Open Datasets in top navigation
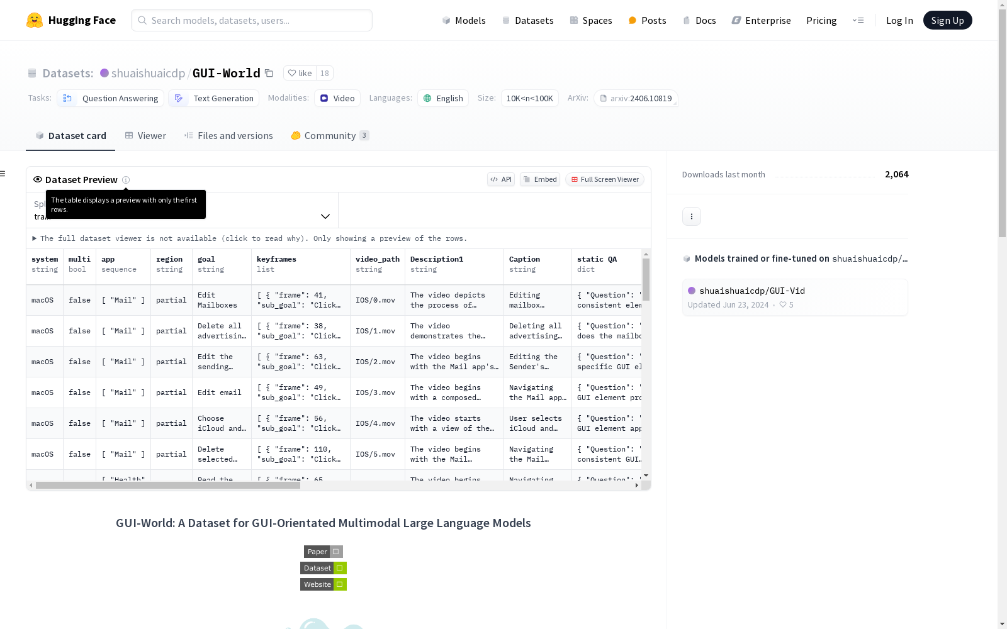 [x=527, y=20]
